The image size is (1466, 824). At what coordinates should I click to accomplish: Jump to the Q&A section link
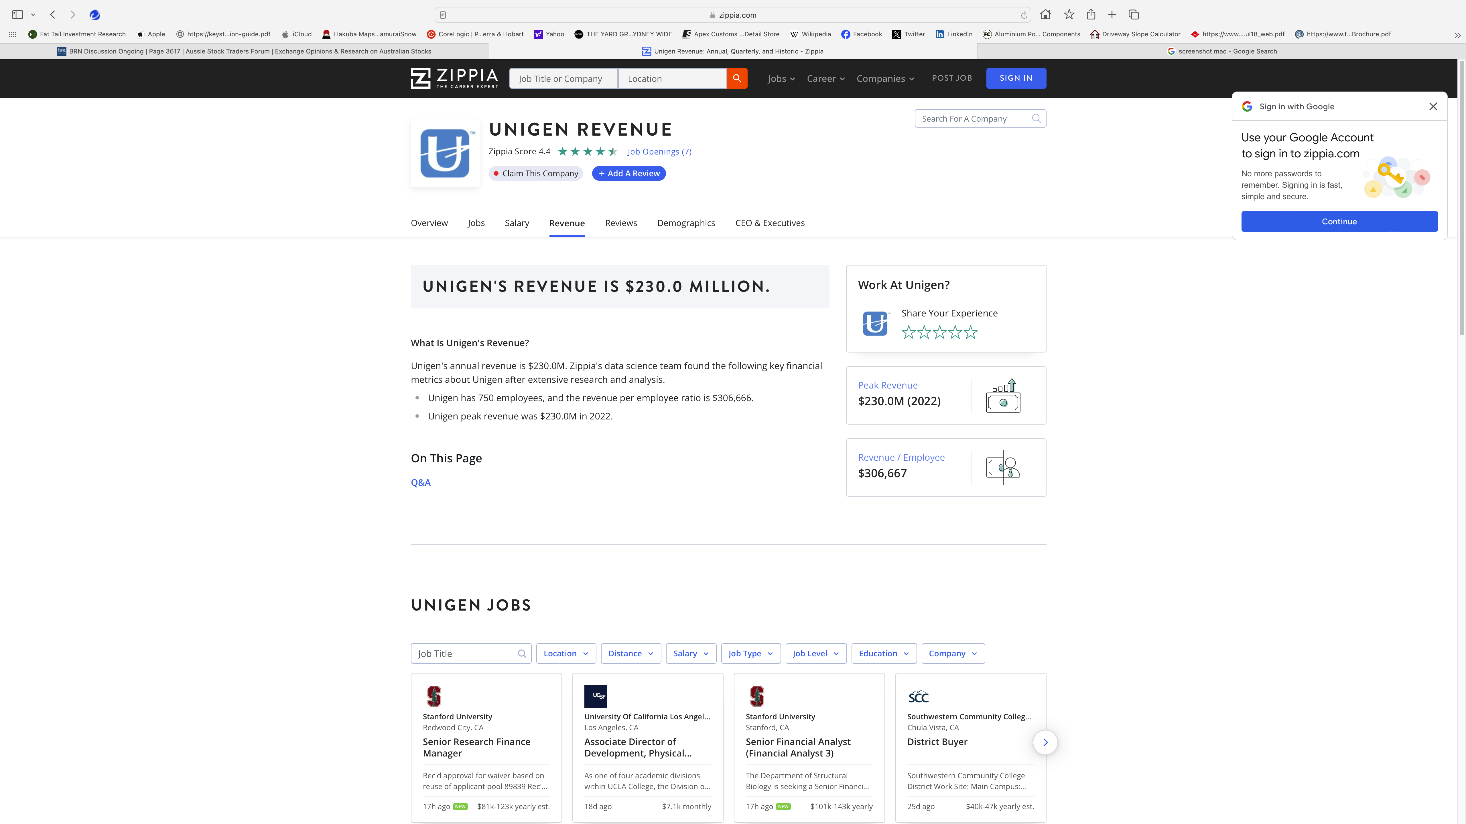click(421, 483)
